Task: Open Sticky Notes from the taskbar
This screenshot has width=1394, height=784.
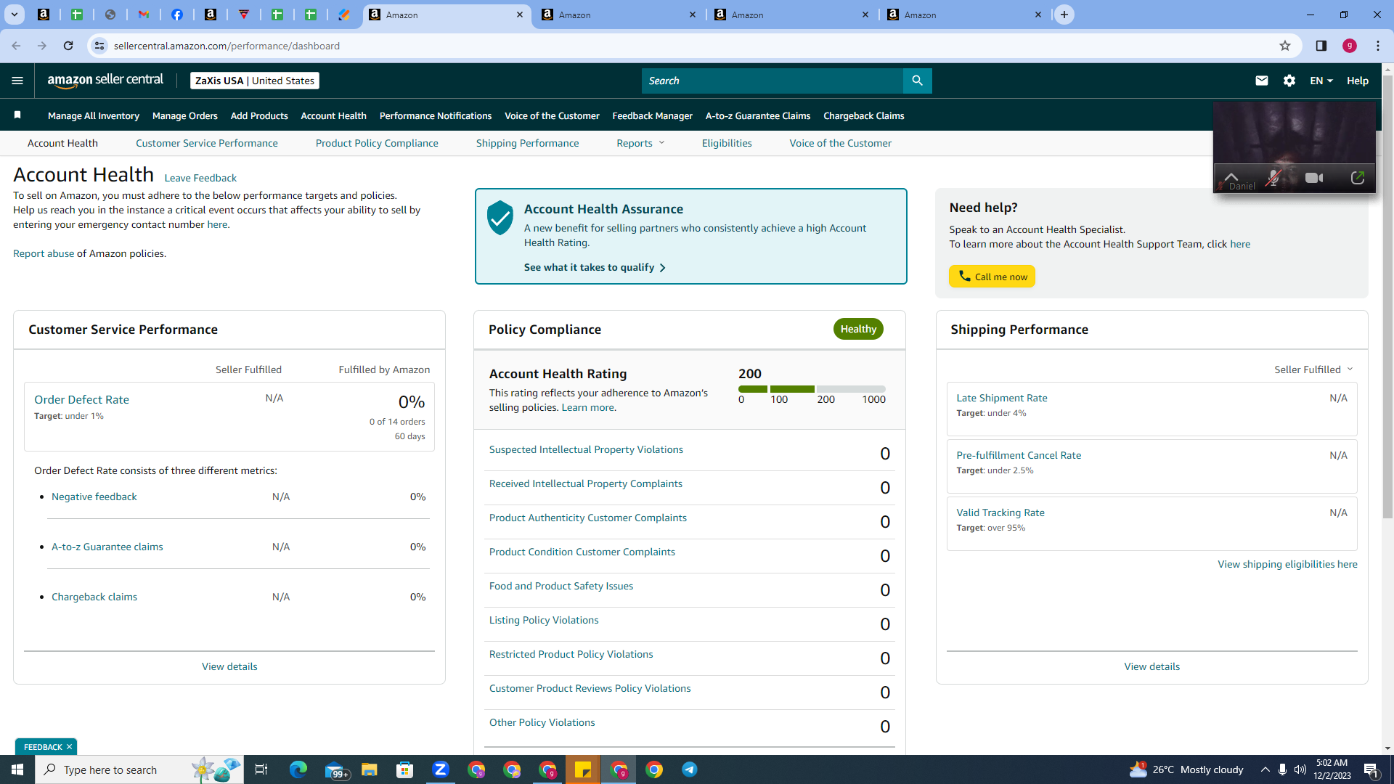Action: coord(583,769)
